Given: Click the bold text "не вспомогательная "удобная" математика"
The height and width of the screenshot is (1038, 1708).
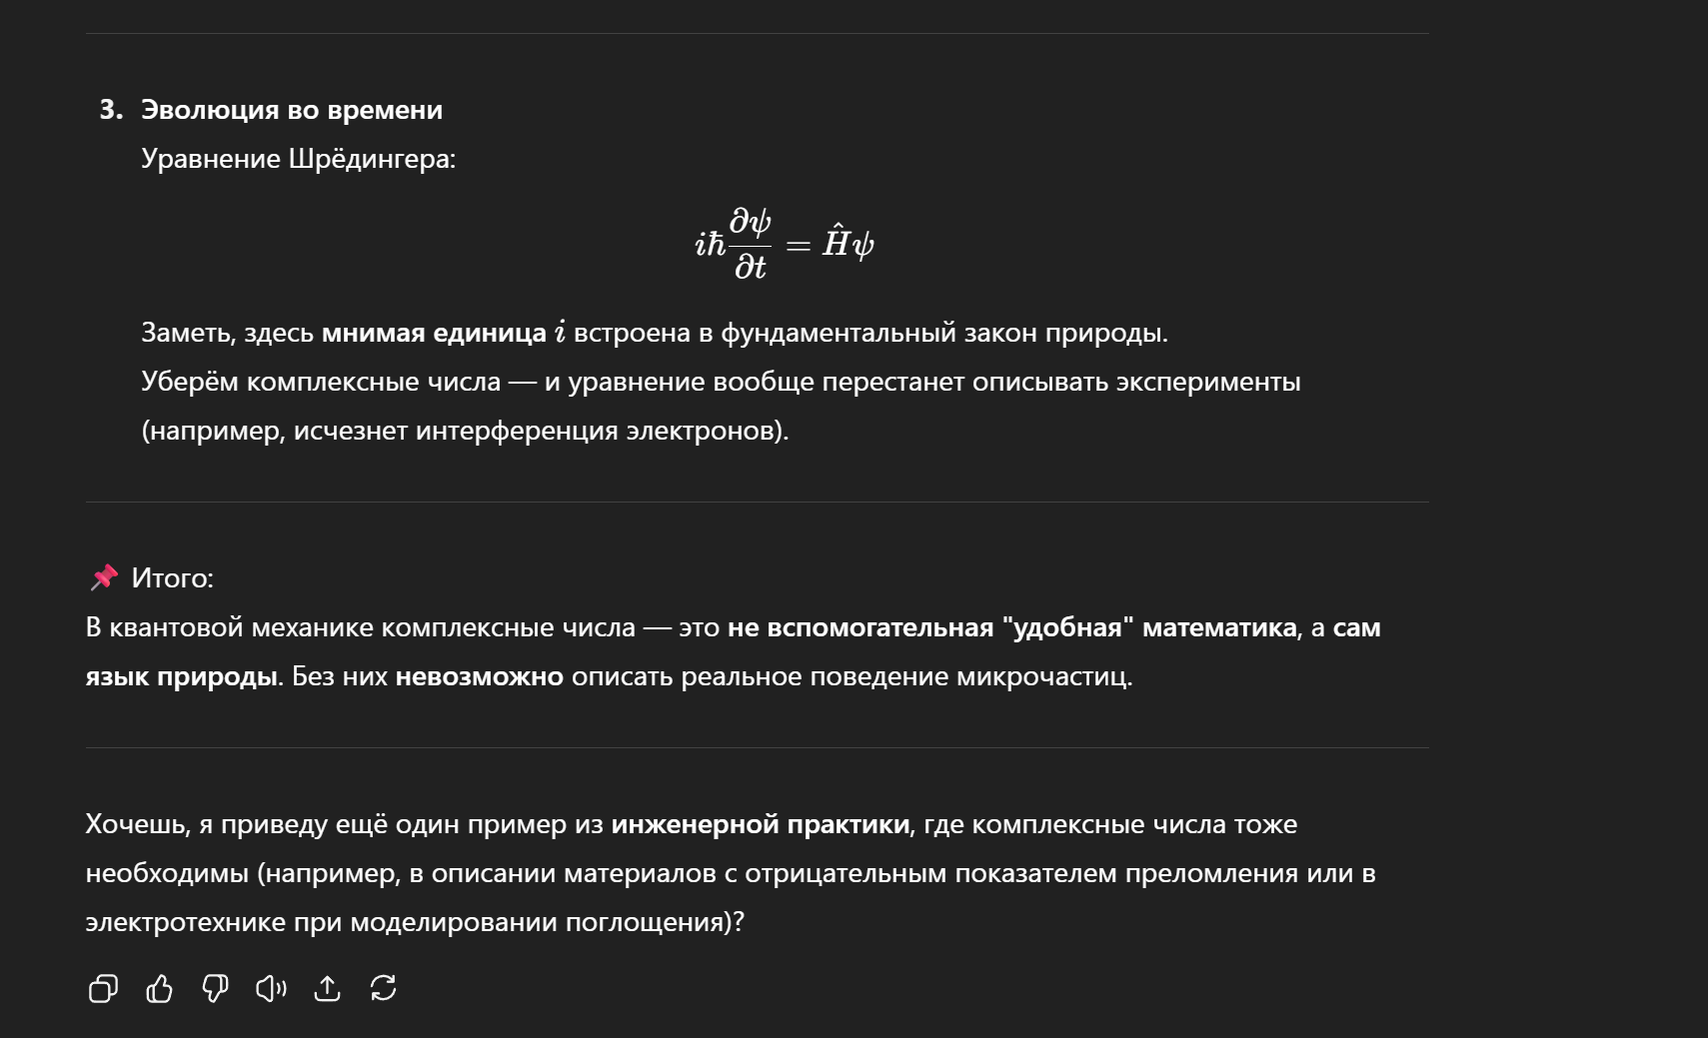Looking at the screenshot, I should tap(1011, 627).
